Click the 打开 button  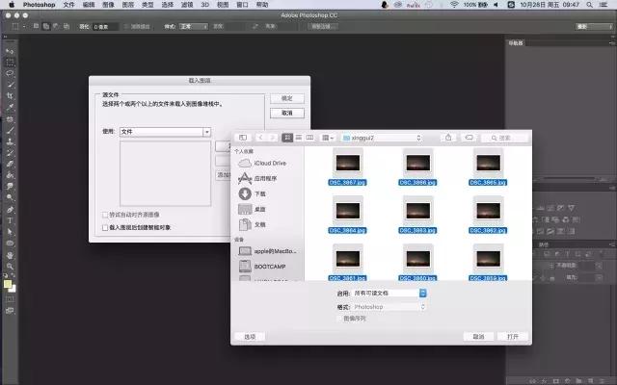[x=512, y=337]
